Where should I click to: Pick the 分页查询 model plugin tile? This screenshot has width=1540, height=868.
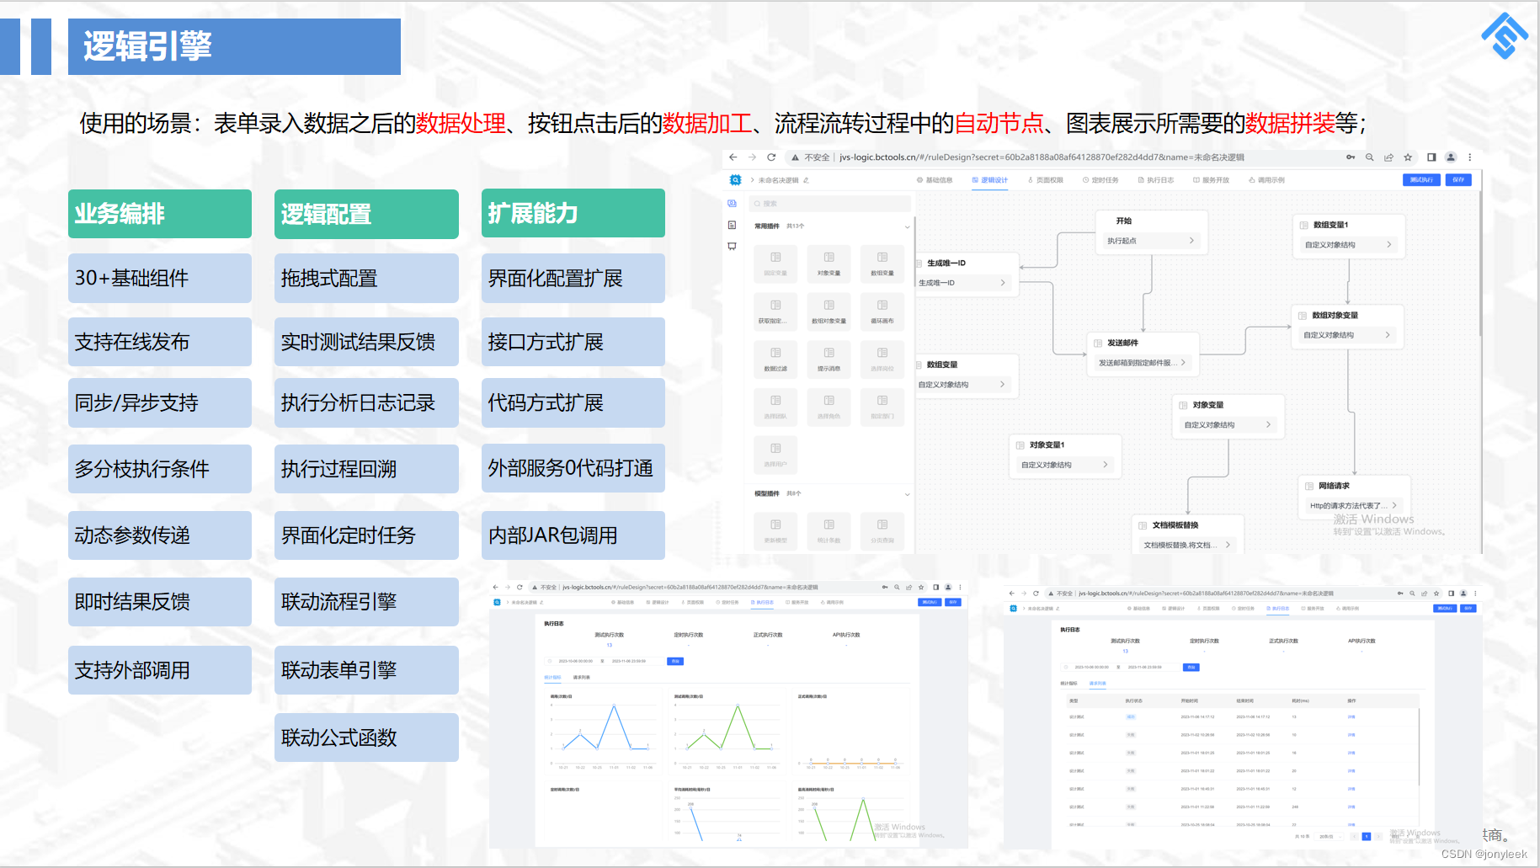(882, 531)
